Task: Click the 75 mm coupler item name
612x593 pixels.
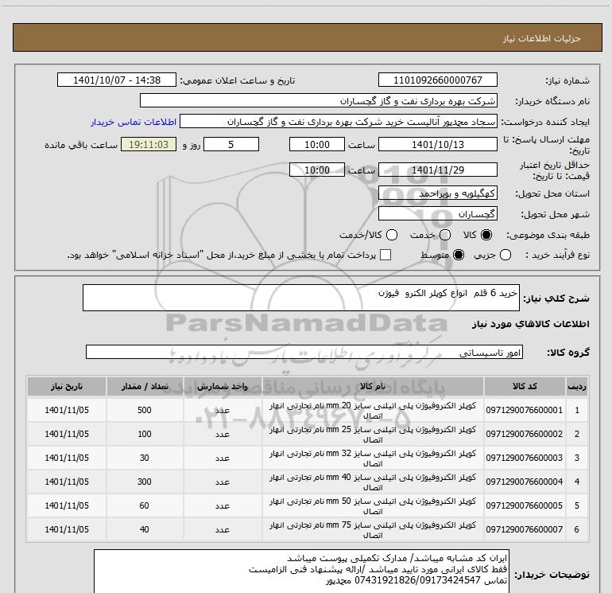Action: (x=373, y=529)
